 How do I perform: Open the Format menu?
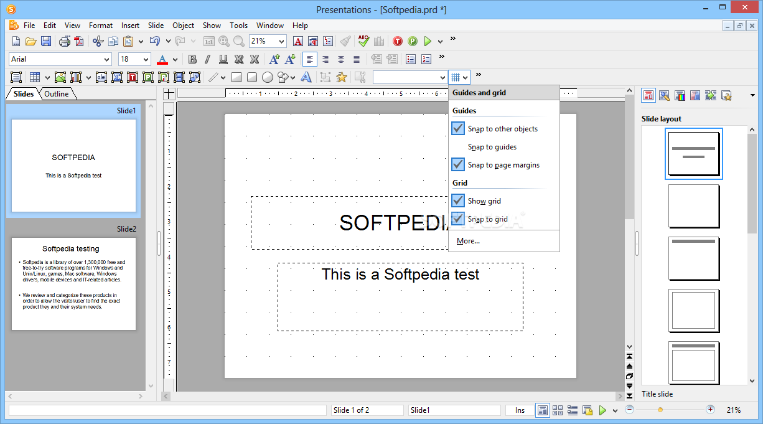(x=101, y=26)
